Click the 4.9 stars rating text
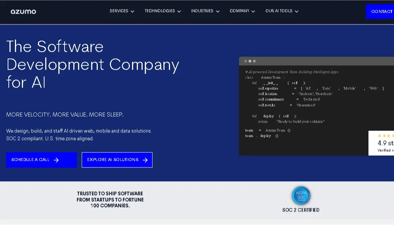Screen dimensions: 394x225 tap(386, 143)
